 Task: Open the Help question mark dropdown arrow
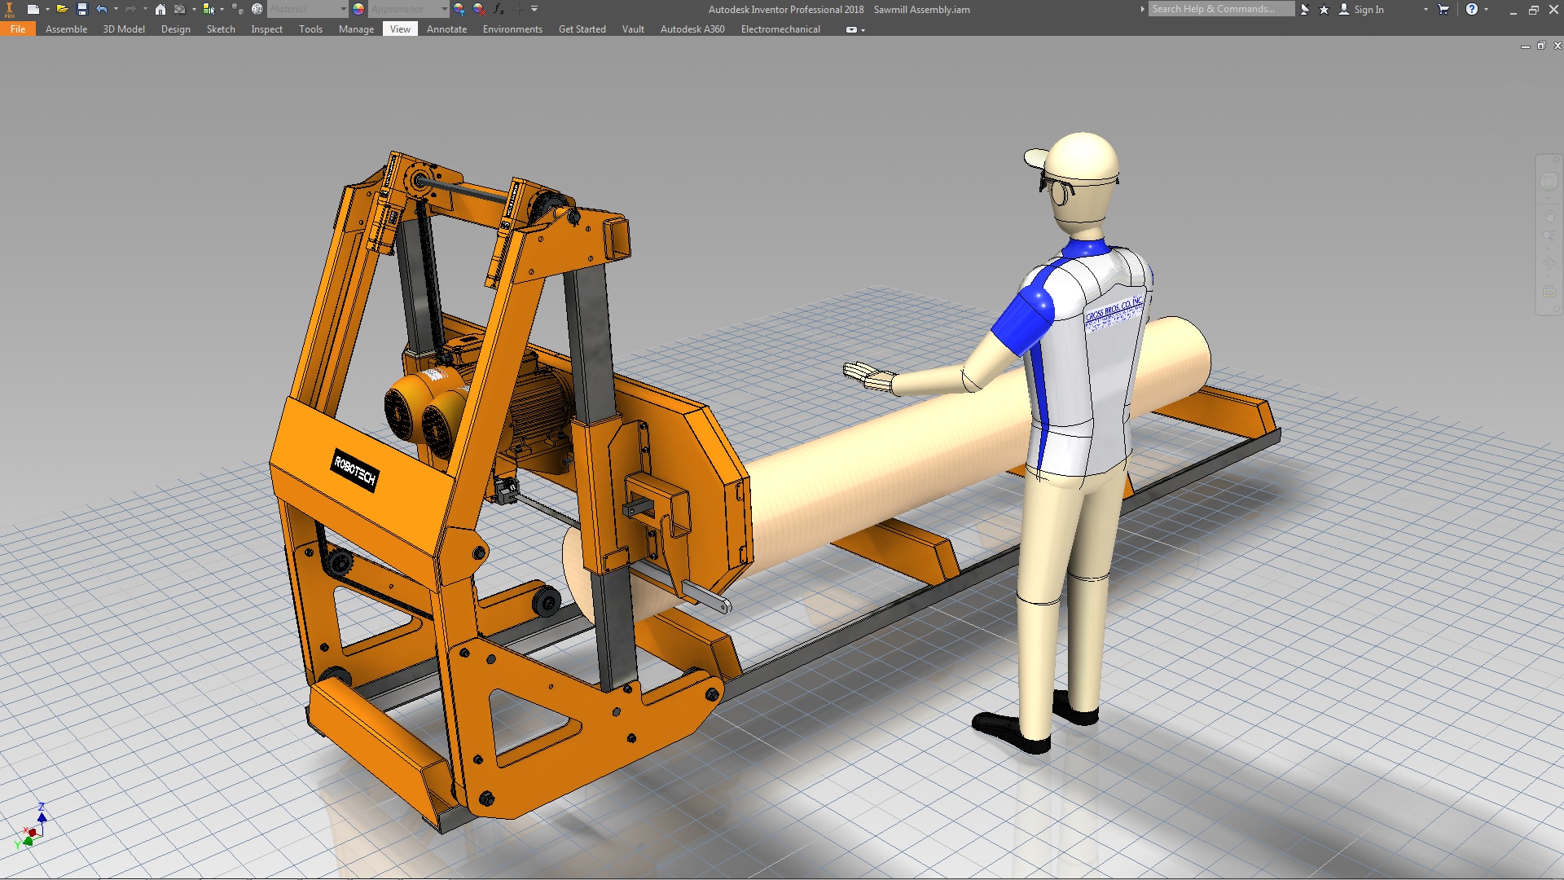pyautogui.click(x=1486, y=9)
